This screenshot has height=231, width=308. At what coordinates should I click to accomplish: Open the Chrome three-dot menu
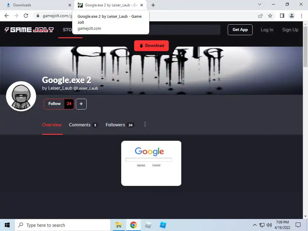pos(301,16)
